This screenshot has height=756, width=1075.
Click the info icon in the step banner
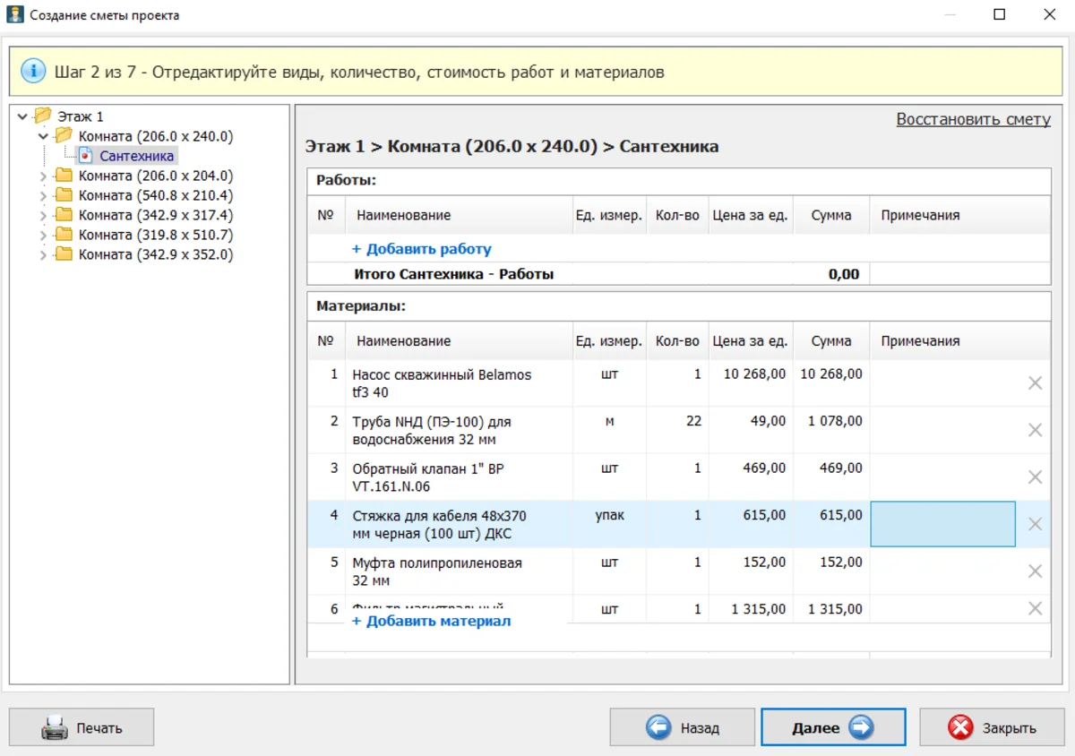point(32,72)
